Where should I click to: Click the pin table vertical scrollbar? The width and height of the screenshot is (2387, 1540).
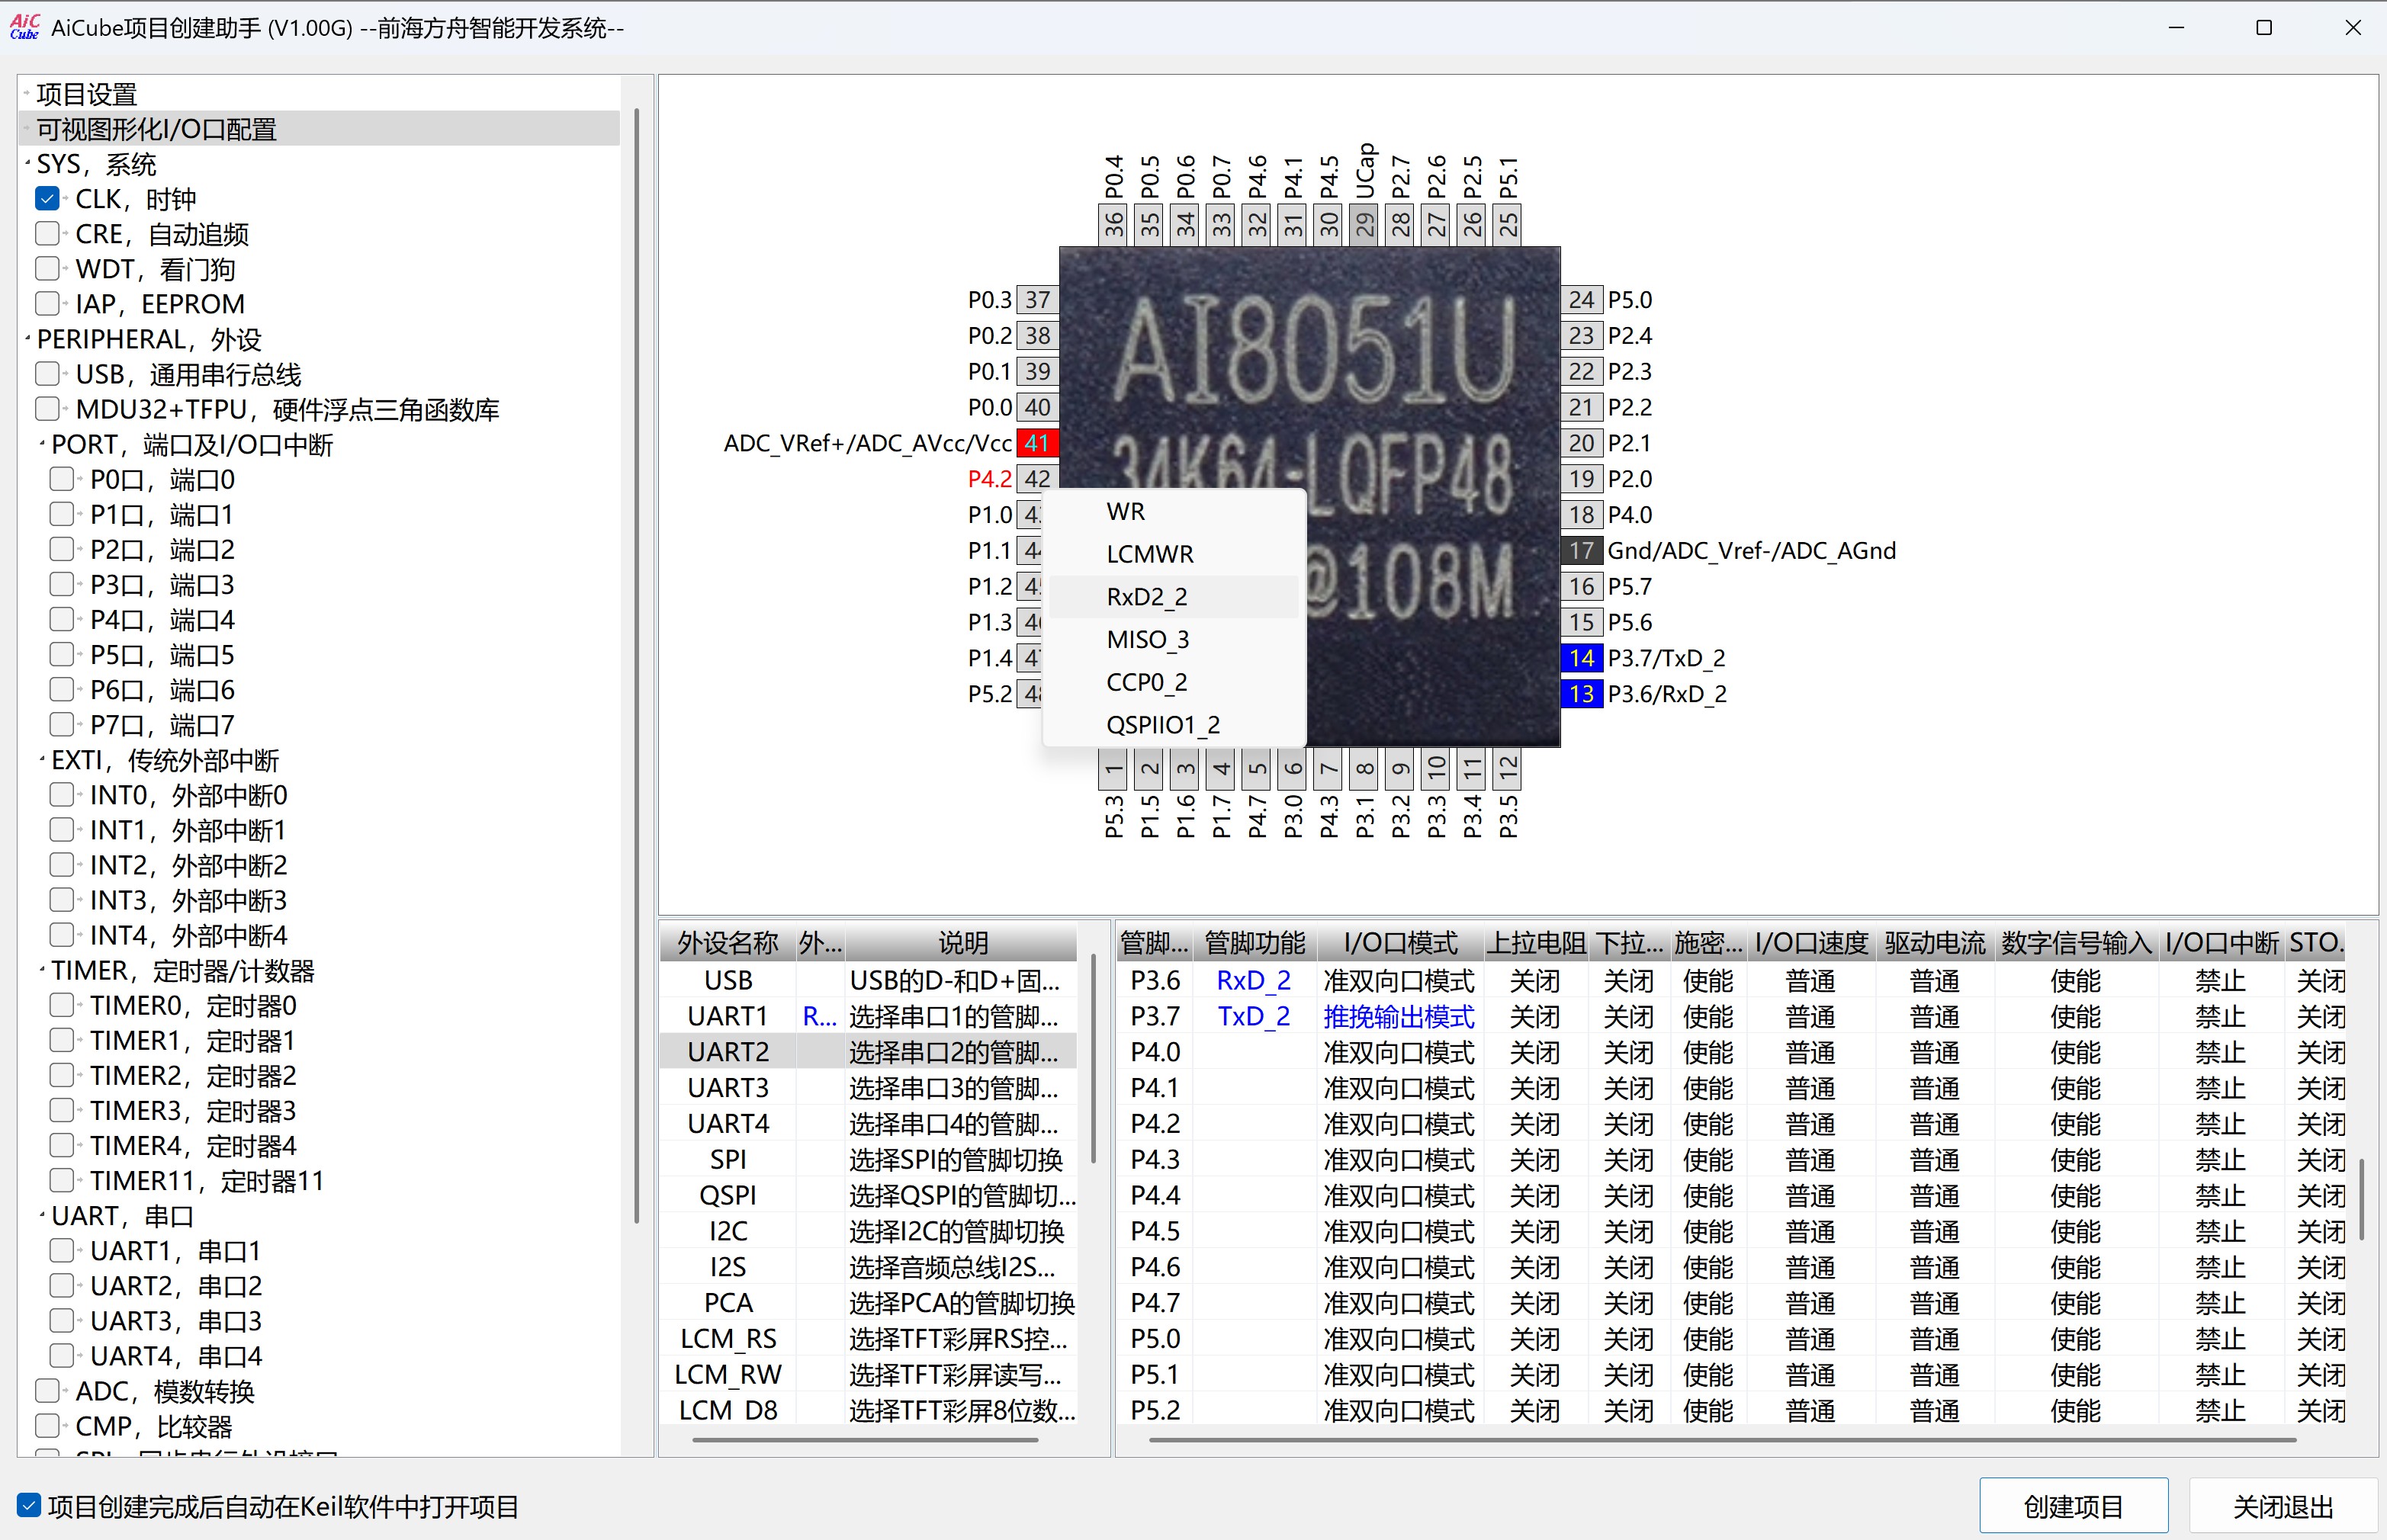[x=2362, y=1200]
